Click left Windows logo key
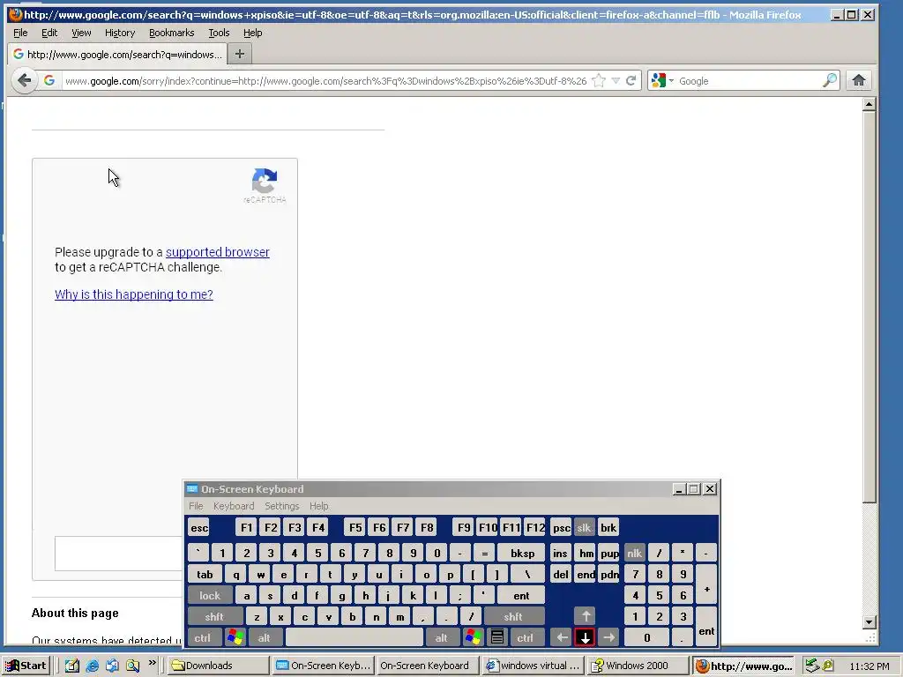 point(235,638)
